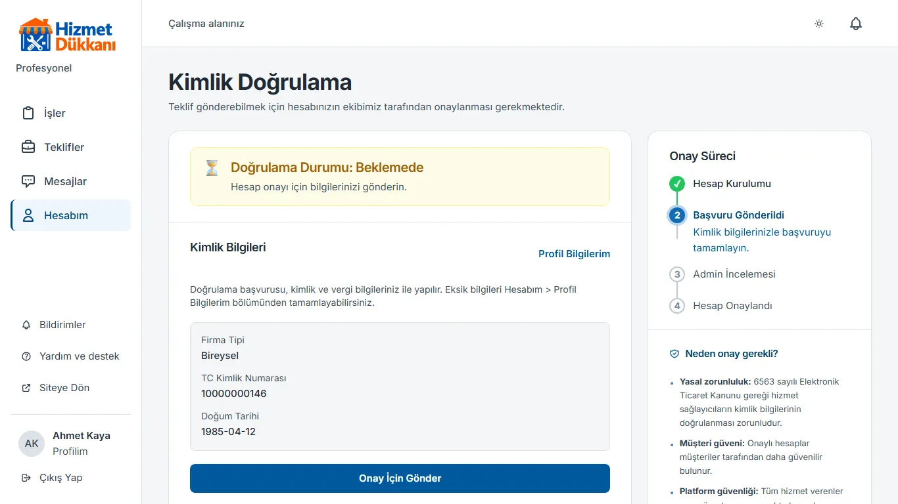The image size is (898, 504).
Task: Go to Teklifler in the sidebar
Action: pyautogui.click(x=71, y=147)
